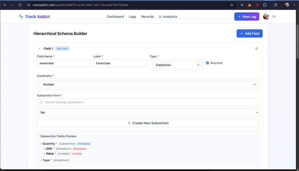299x171 pixels.
Task: Open the browser profile avatar
Action: click(287, 5)
